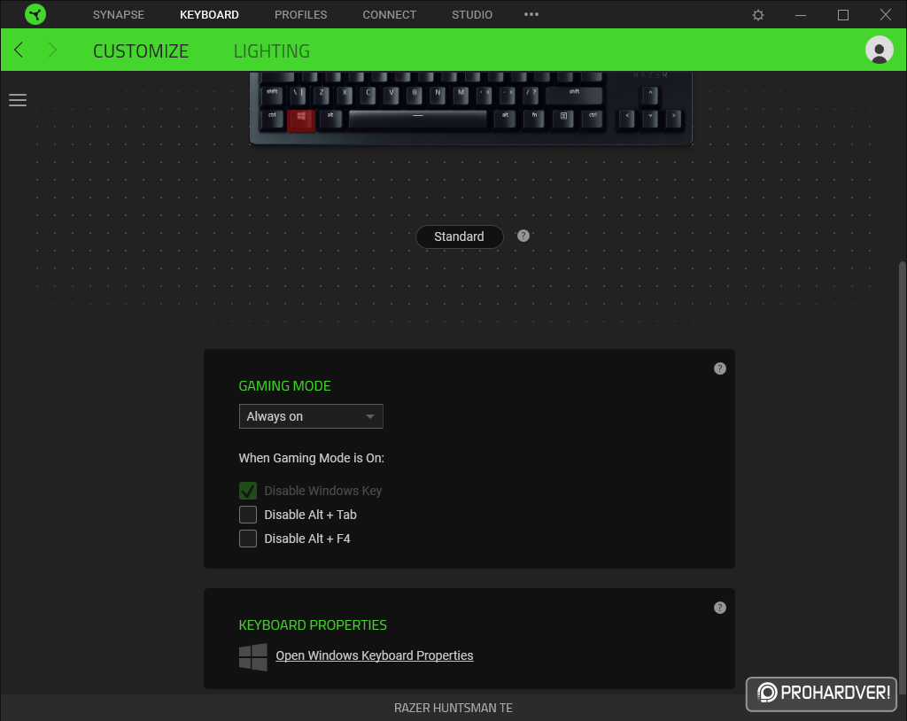Select the right arrow key on keyboard
907x721 pixels.
(x=673, y=118)
